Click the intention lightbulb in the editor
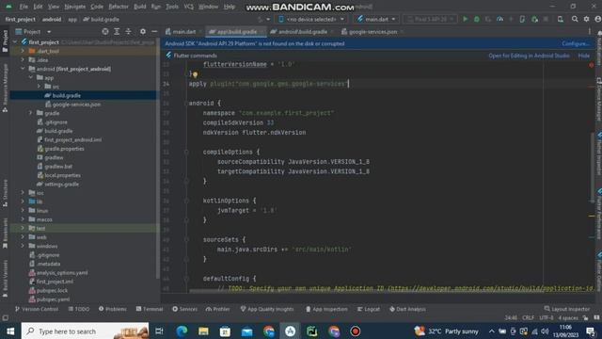The image size is (602, 339). pos(195,74)
